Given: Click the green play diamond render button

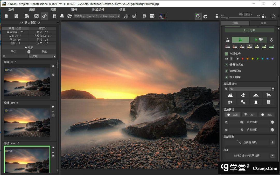Looking at the screenshot, I should [258, 40].
